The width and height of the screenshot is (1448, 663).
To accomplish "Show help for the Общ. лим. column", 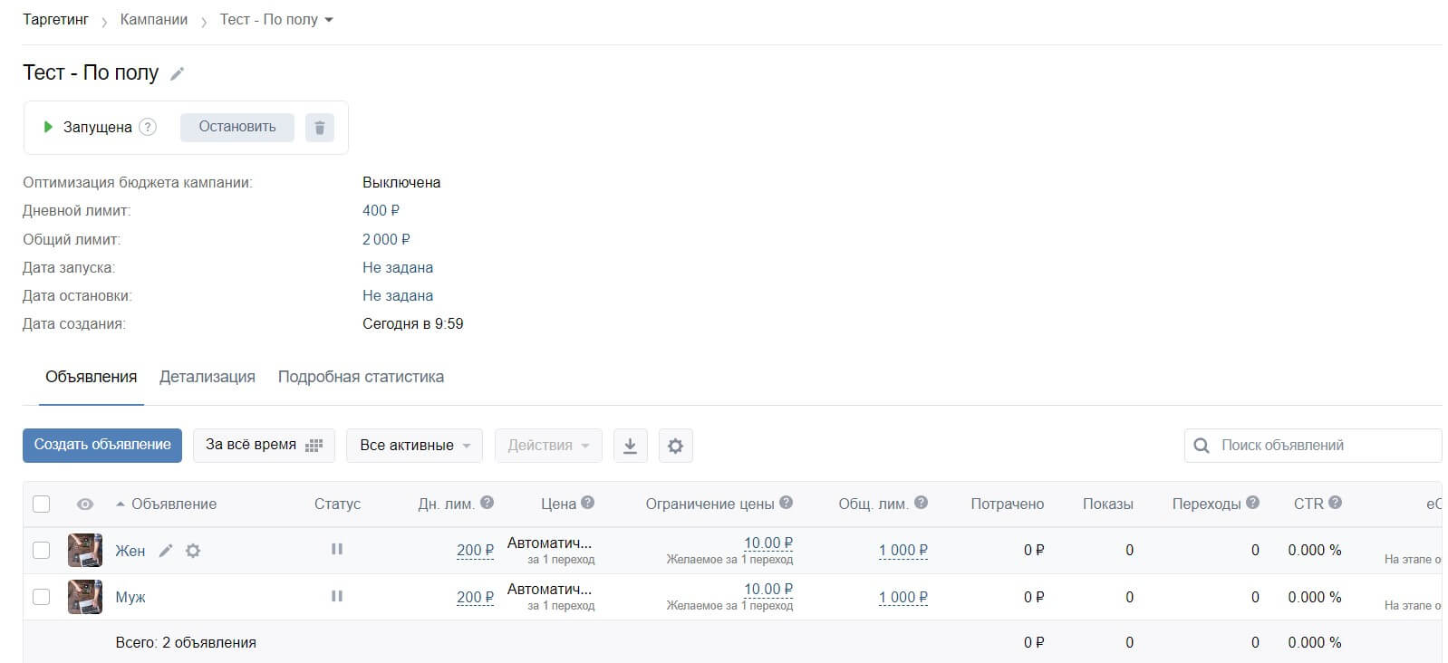I will (x=921, y=503).
